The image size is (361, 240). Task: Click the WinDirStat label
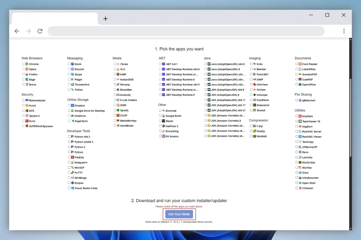(x=309, y=162)
